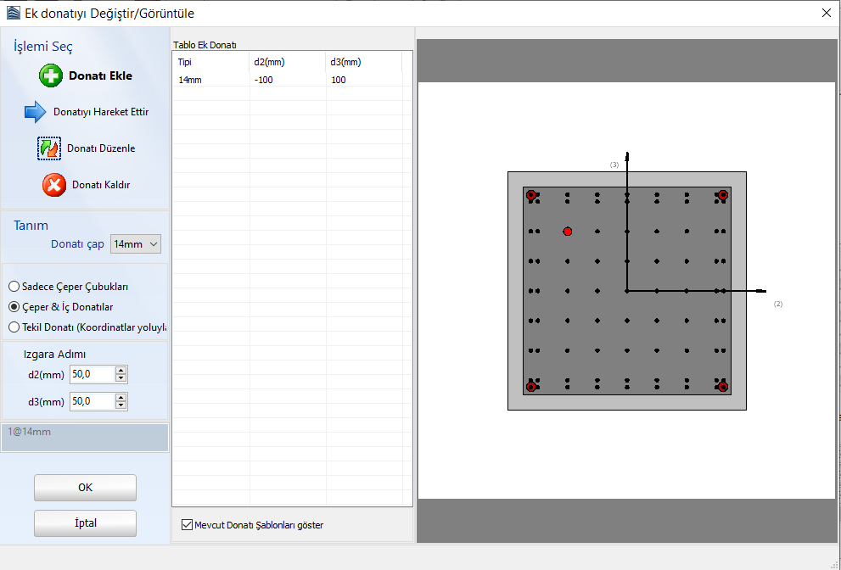This screenshot has height=570, width=841.
Task: Toggle Mevcut Donatı Şablonları göster checkbox
Action: [x=187, y=525]
